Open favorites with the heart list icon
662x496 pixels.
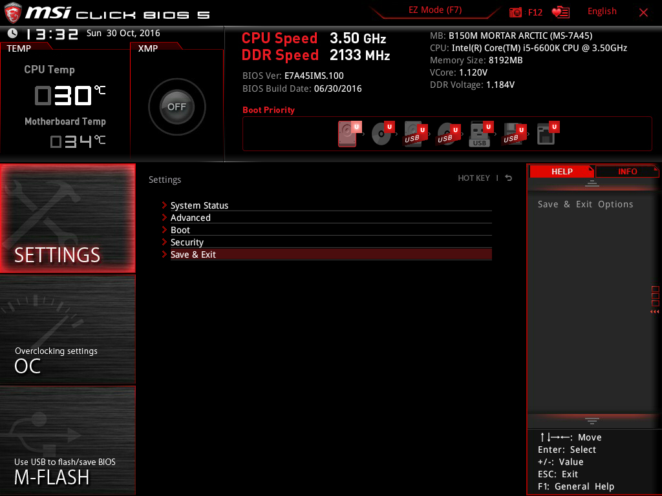coord(561,12)
